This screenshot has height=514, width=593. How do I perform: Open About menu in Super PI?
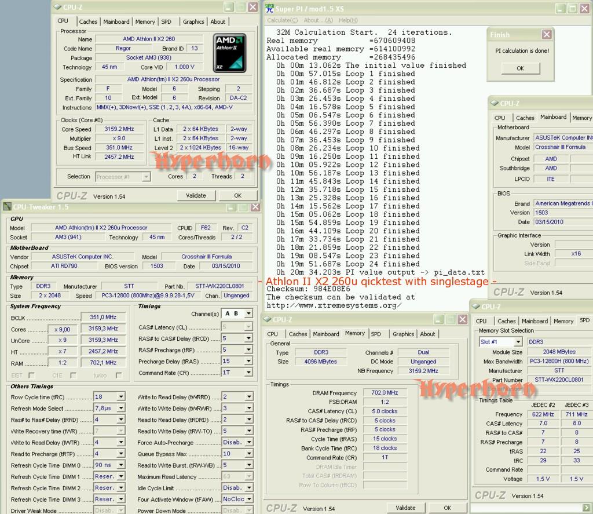[x=318, y=20]
